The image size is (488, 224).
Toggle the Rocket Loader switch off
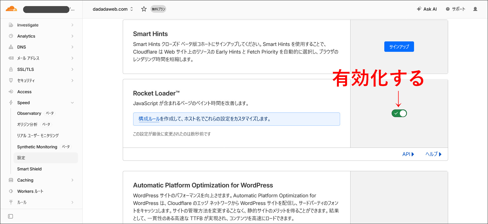tap(399, 113)
